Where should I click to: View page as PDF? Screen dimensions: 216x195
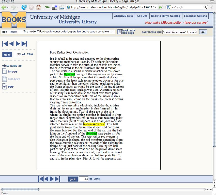coord(8,87)
